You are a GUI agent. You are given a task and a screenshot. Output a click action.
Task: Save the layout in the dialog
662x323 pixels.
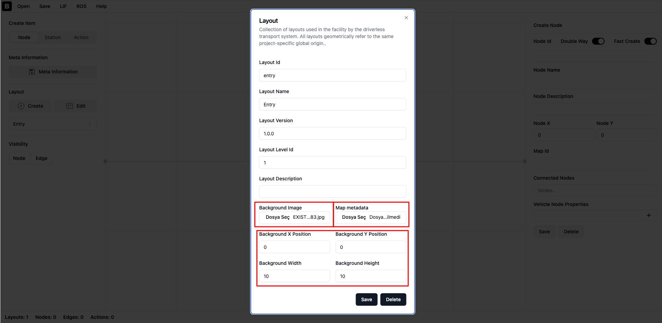[366, 299]
